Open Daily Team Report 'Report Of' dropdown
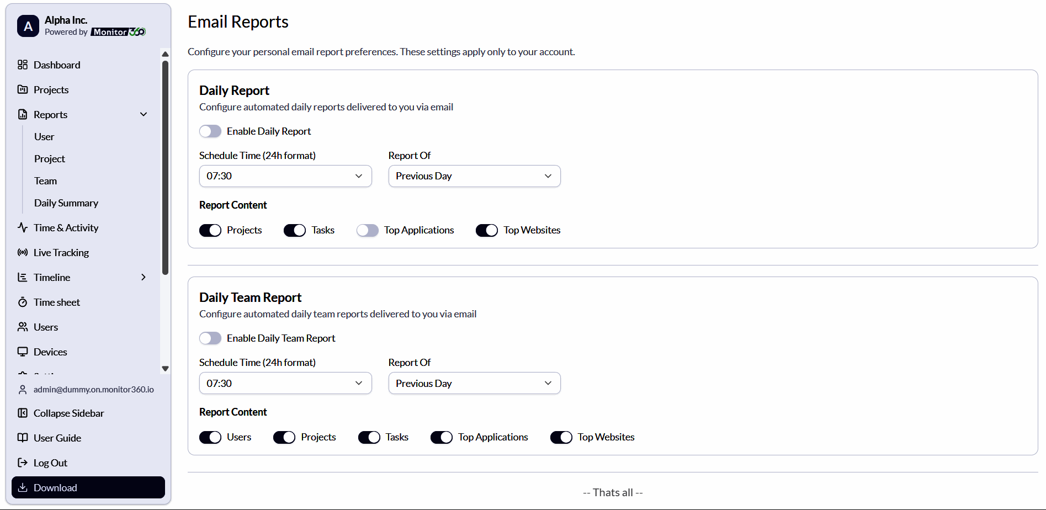This screenshot has width=1046, height=510. coord(474,383)
